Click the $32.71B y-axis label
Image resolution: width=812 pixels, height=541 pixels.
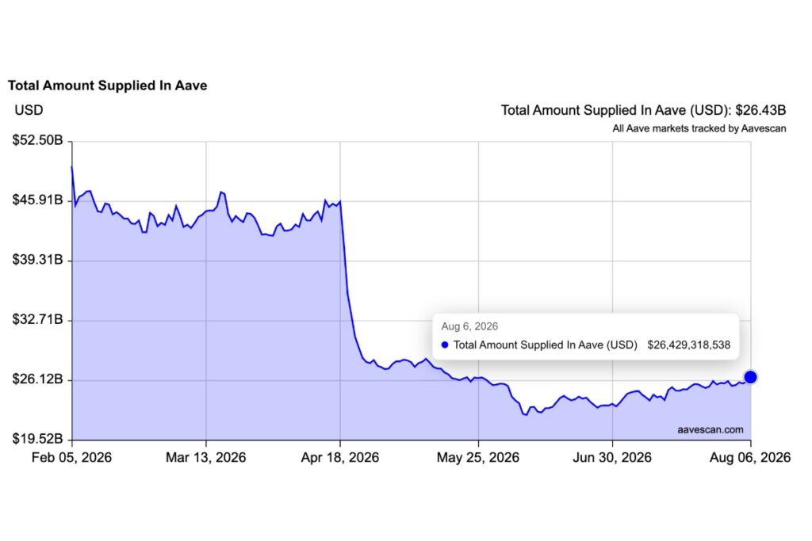38,319
